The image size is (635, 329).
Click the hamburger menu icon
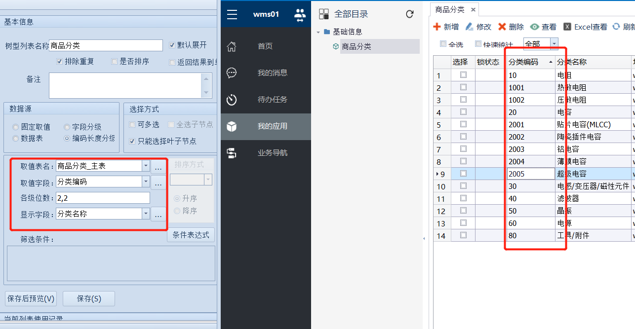point(232,14)
